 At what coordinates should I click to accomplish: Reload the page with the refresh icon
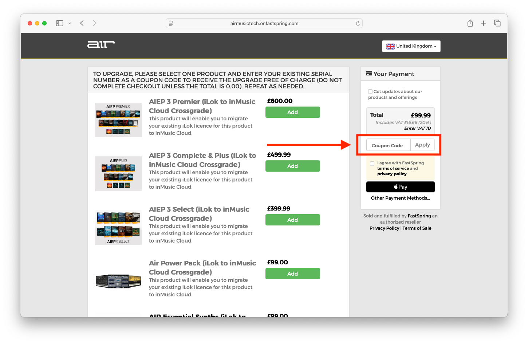[358, 23]
